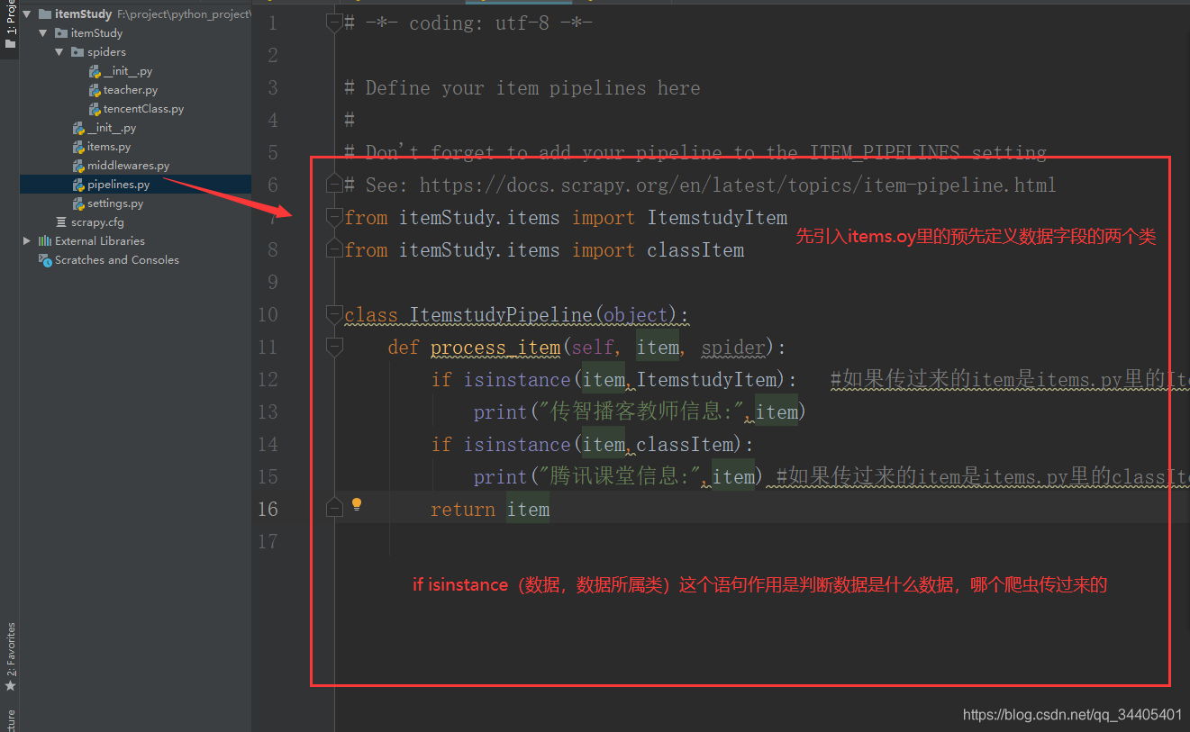
Task: Click the yellow intention lightbulb at line 16
Action: (357, 504)
